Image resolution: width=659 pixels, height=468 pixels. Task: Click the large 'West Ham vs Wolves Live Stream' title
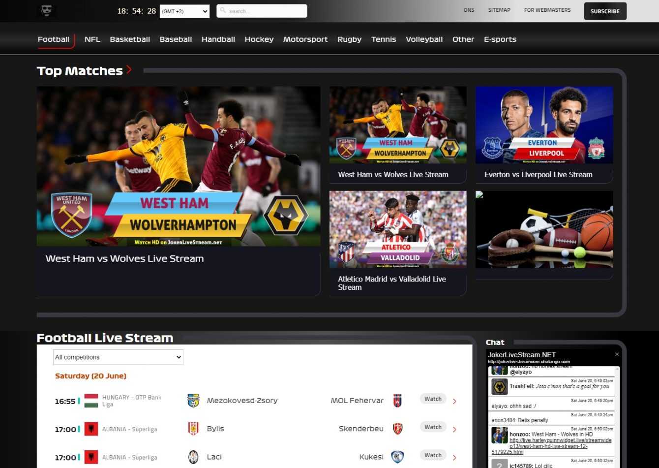click(x=124, y=258)
